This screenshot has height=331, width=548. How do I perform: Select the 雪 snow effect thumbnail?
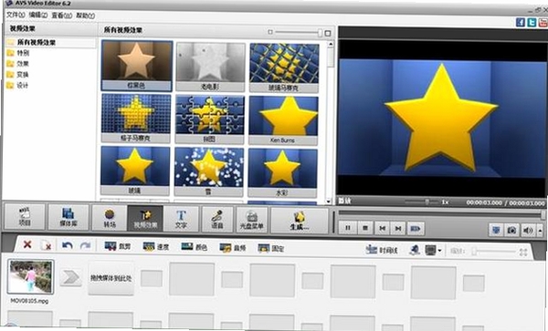coord(209,171)
